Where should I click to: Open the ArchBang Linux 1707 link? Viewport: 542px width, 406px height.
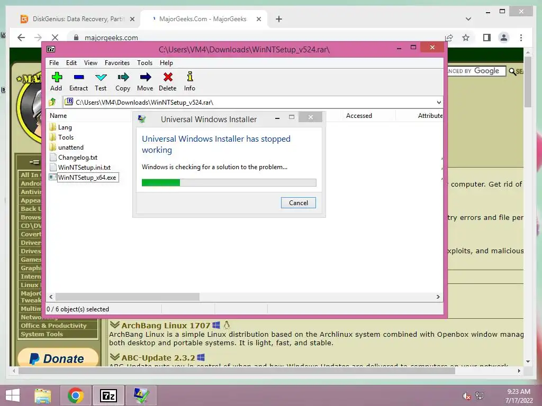pyautogui.click(x=166, y=326)
